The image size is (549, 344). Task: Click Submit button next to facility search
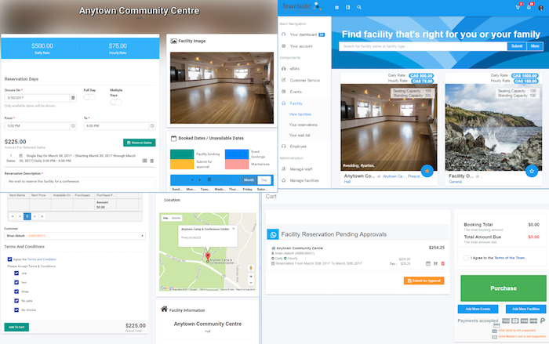tap(517, 46)
